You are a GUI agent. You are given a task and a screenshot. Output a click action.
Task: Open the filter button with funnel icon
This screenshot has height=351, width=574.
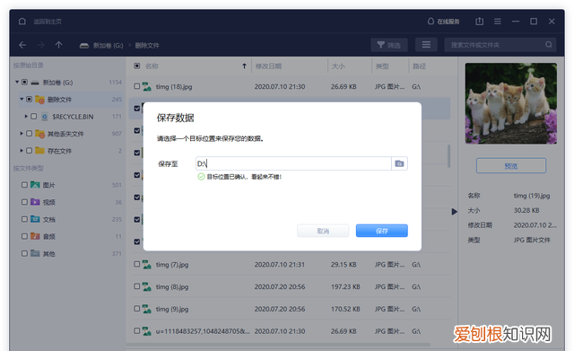pyautogui.click(x=388, y=45)
